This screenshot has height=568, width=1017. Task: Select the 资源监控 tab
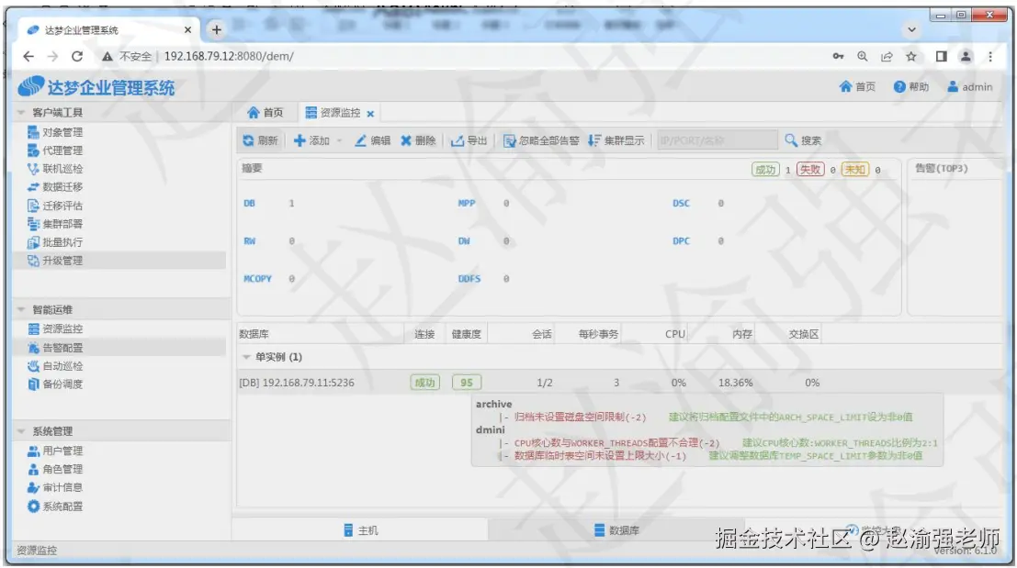pyautogui.click(x=333, y=113)
